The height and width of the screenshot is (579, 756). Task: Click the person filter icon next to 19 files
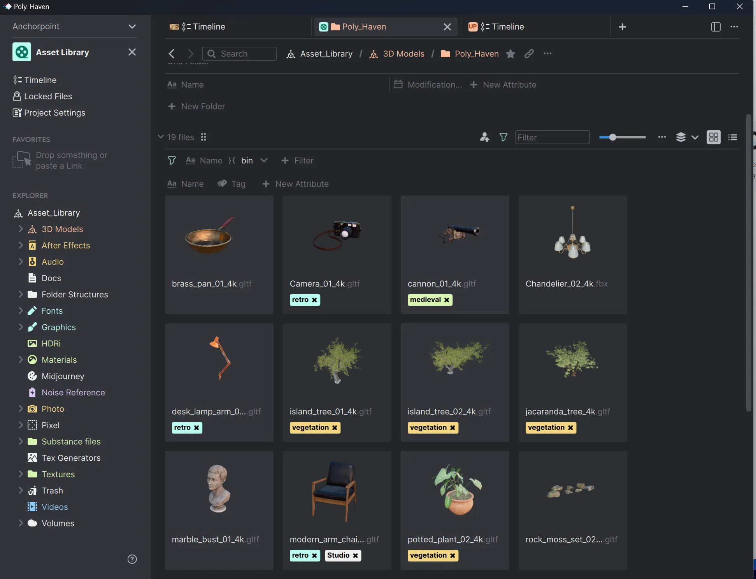point(484,137)
